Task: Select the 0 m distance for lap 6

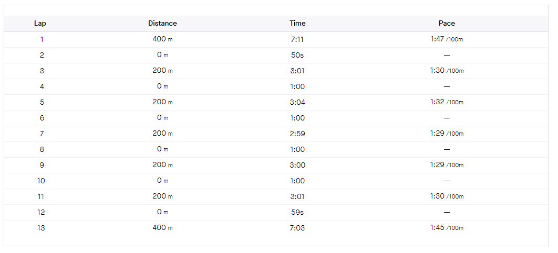Action: [162, 118]
